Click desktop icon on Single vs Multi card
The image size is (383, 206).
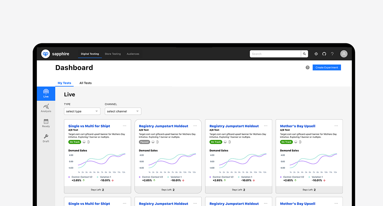pyautogui.click(x=84, y=142)
